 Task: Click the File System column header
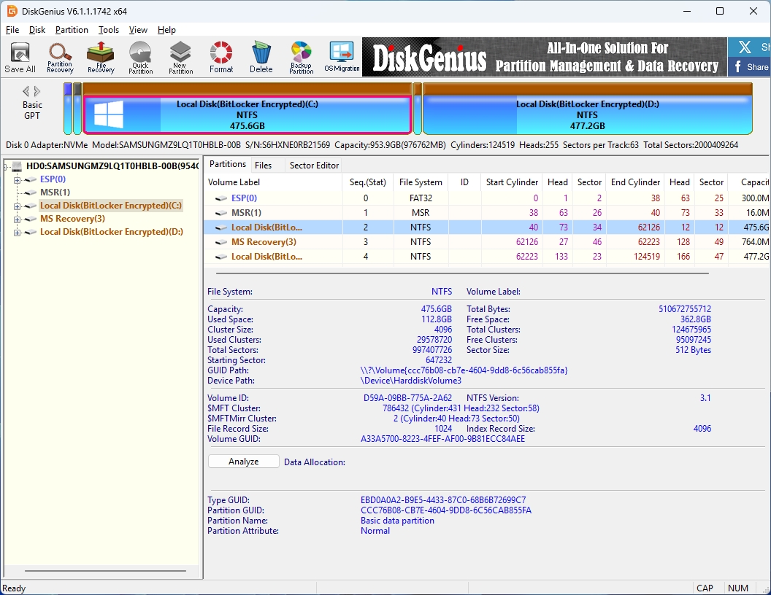point(421,182)
